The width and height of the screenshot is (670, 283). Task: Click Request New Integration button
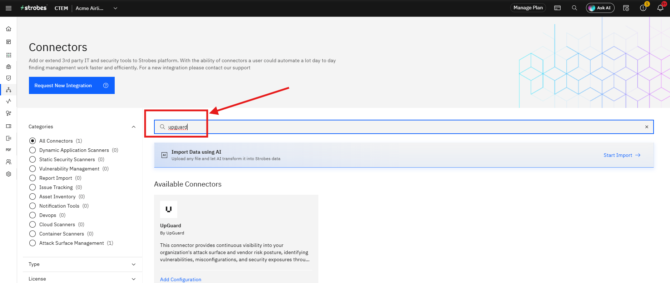72,85
